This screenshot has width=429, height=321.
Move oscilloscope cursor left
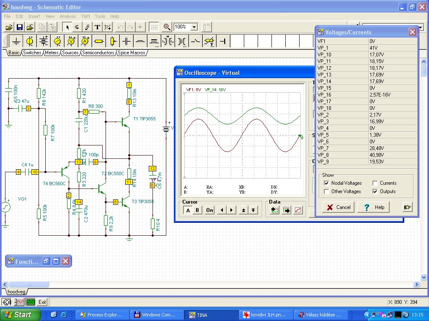pos(222,210)
